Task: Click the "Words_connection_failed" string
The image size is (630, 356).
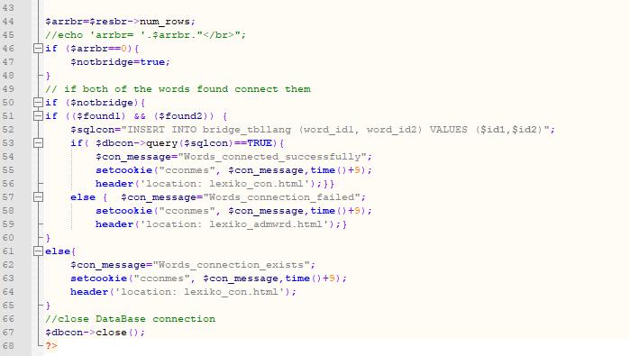Action: pyautogui.click(x=281, y=197)
